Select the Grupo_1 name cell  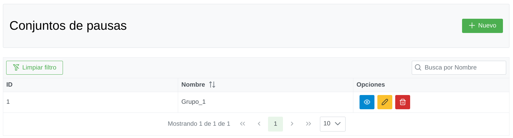(x=193, y=102)
